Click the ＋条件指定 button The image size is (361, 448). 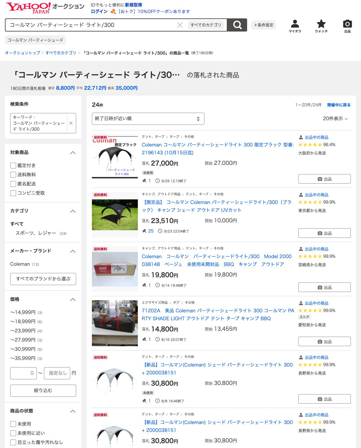[264, 25]
